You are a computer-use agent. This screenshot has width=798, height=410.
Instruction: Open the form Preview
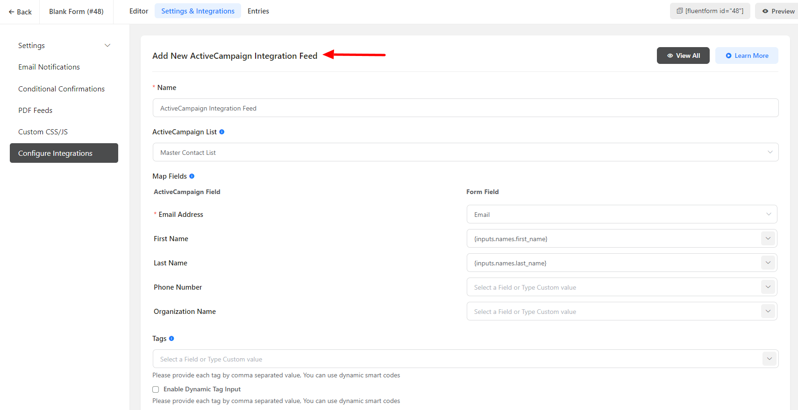[x=778, y=11]
